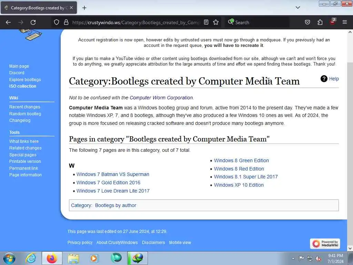Open Main page sidebar link
The height and width of the screenshot is (265, 353).
click(x=19, y=66)
